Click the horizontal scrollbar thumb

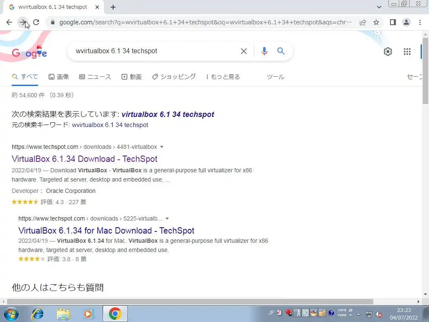click(190, 301)
